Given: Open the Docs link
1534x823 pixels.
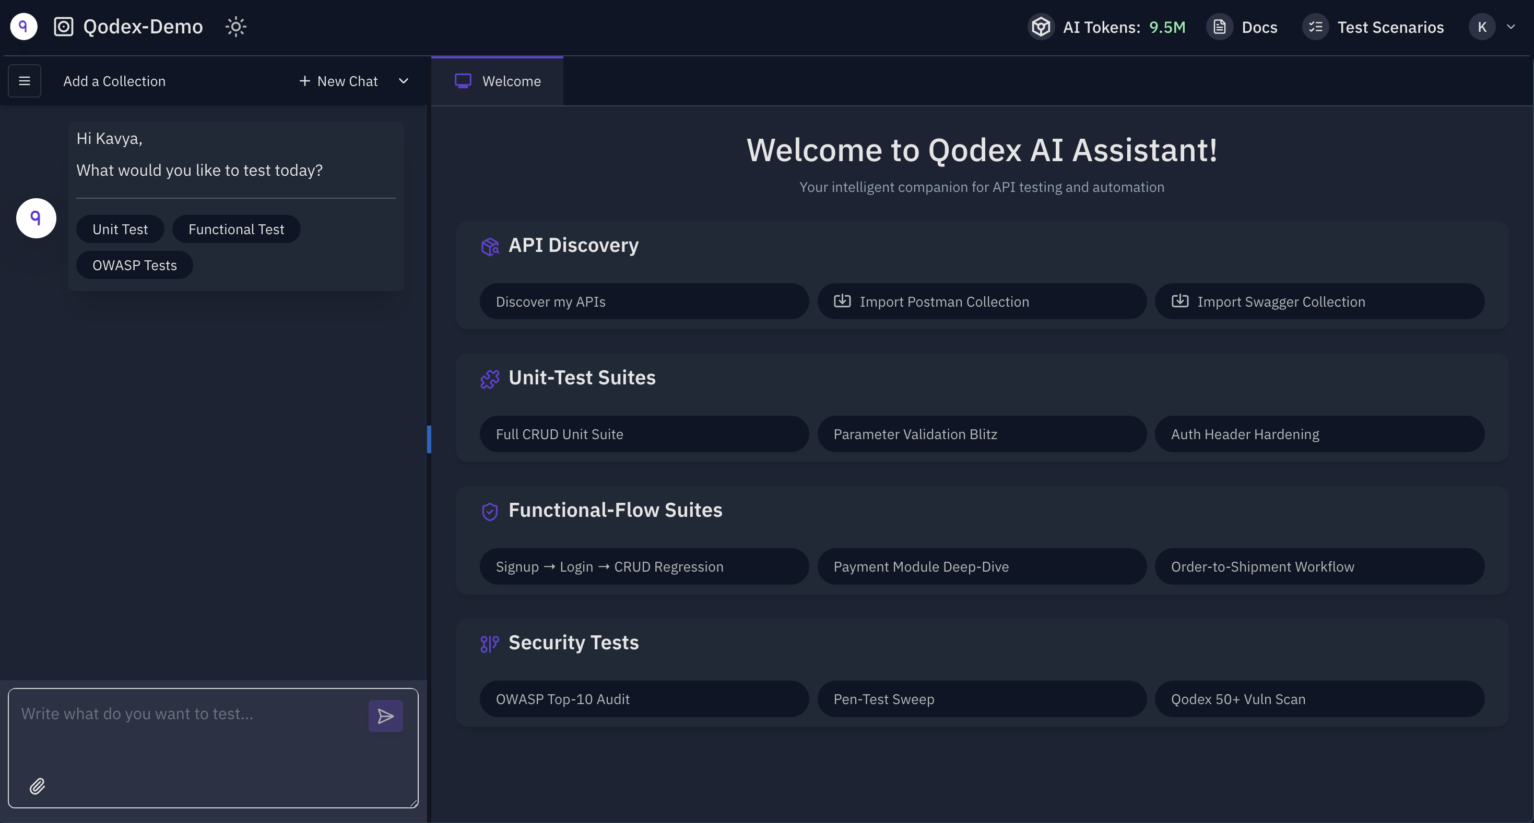Looking at the screenshot, I should 1259,27.
